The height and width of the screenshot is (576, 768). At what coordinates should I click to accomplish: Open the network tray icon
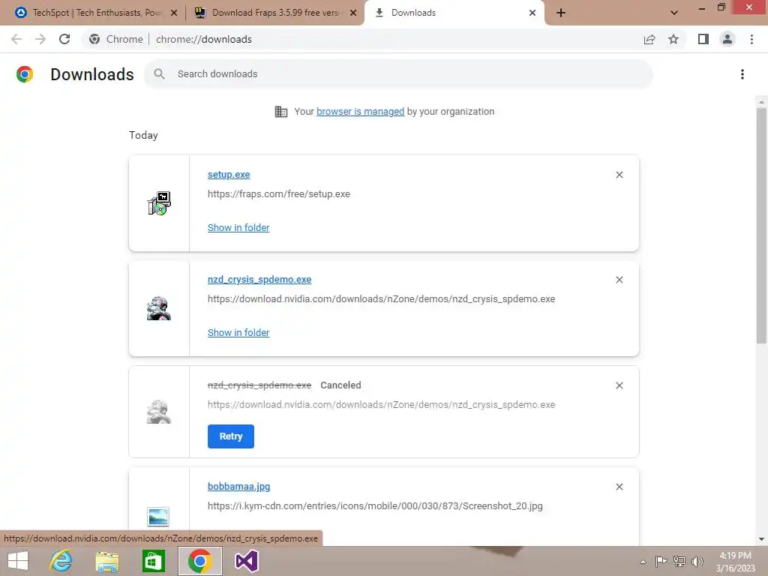[679, 561]
